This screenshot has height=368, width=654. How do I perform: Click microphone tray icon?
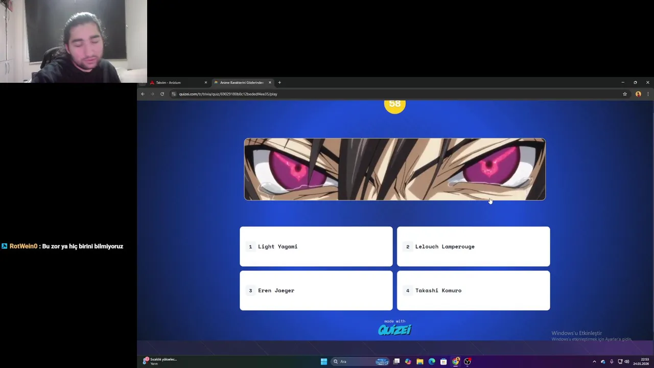pyautogui.click(x=612, y=361)
